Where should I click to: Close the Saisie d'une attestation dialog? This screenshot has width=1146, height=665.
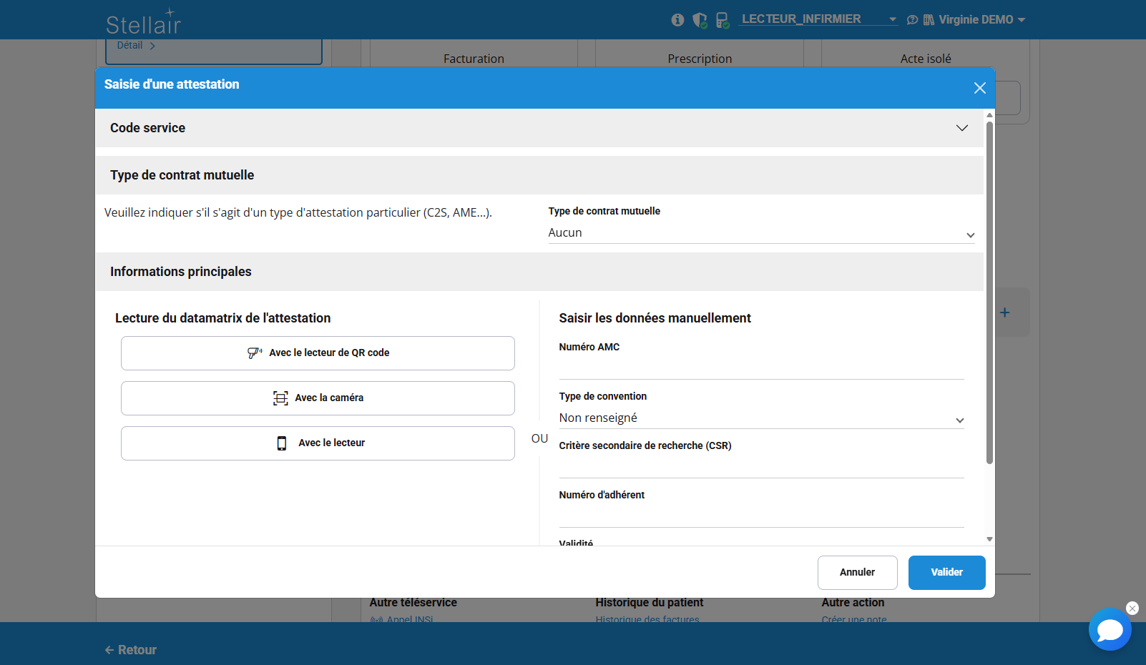tap(979, 88)
